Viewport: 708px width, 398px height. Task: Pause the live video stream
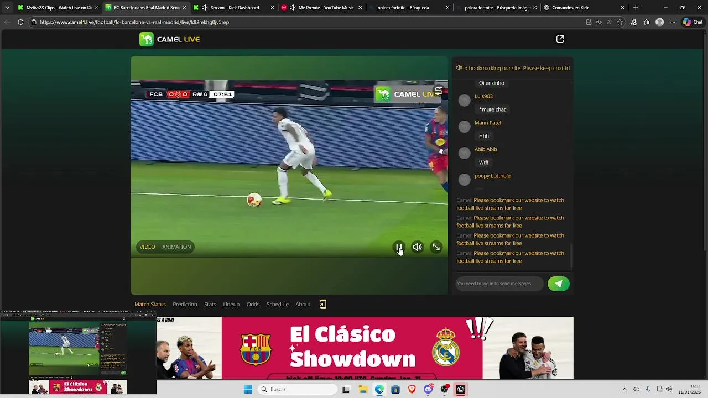click(x=398, y=247)
